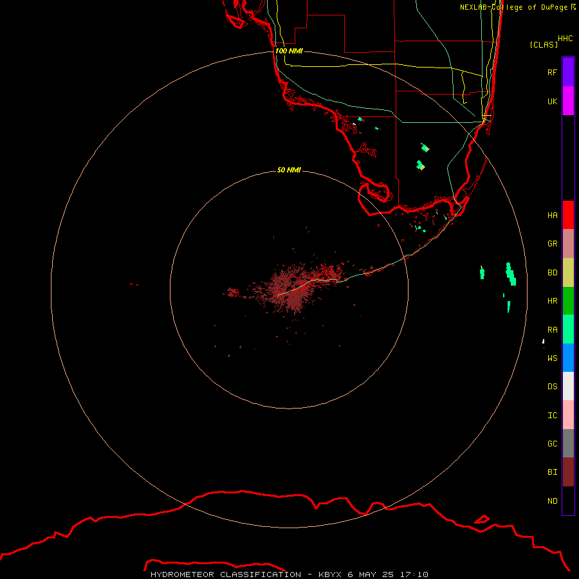Pick the RA light-green legend swatch
Screen dimensions: 579x579
pos(568,329)
